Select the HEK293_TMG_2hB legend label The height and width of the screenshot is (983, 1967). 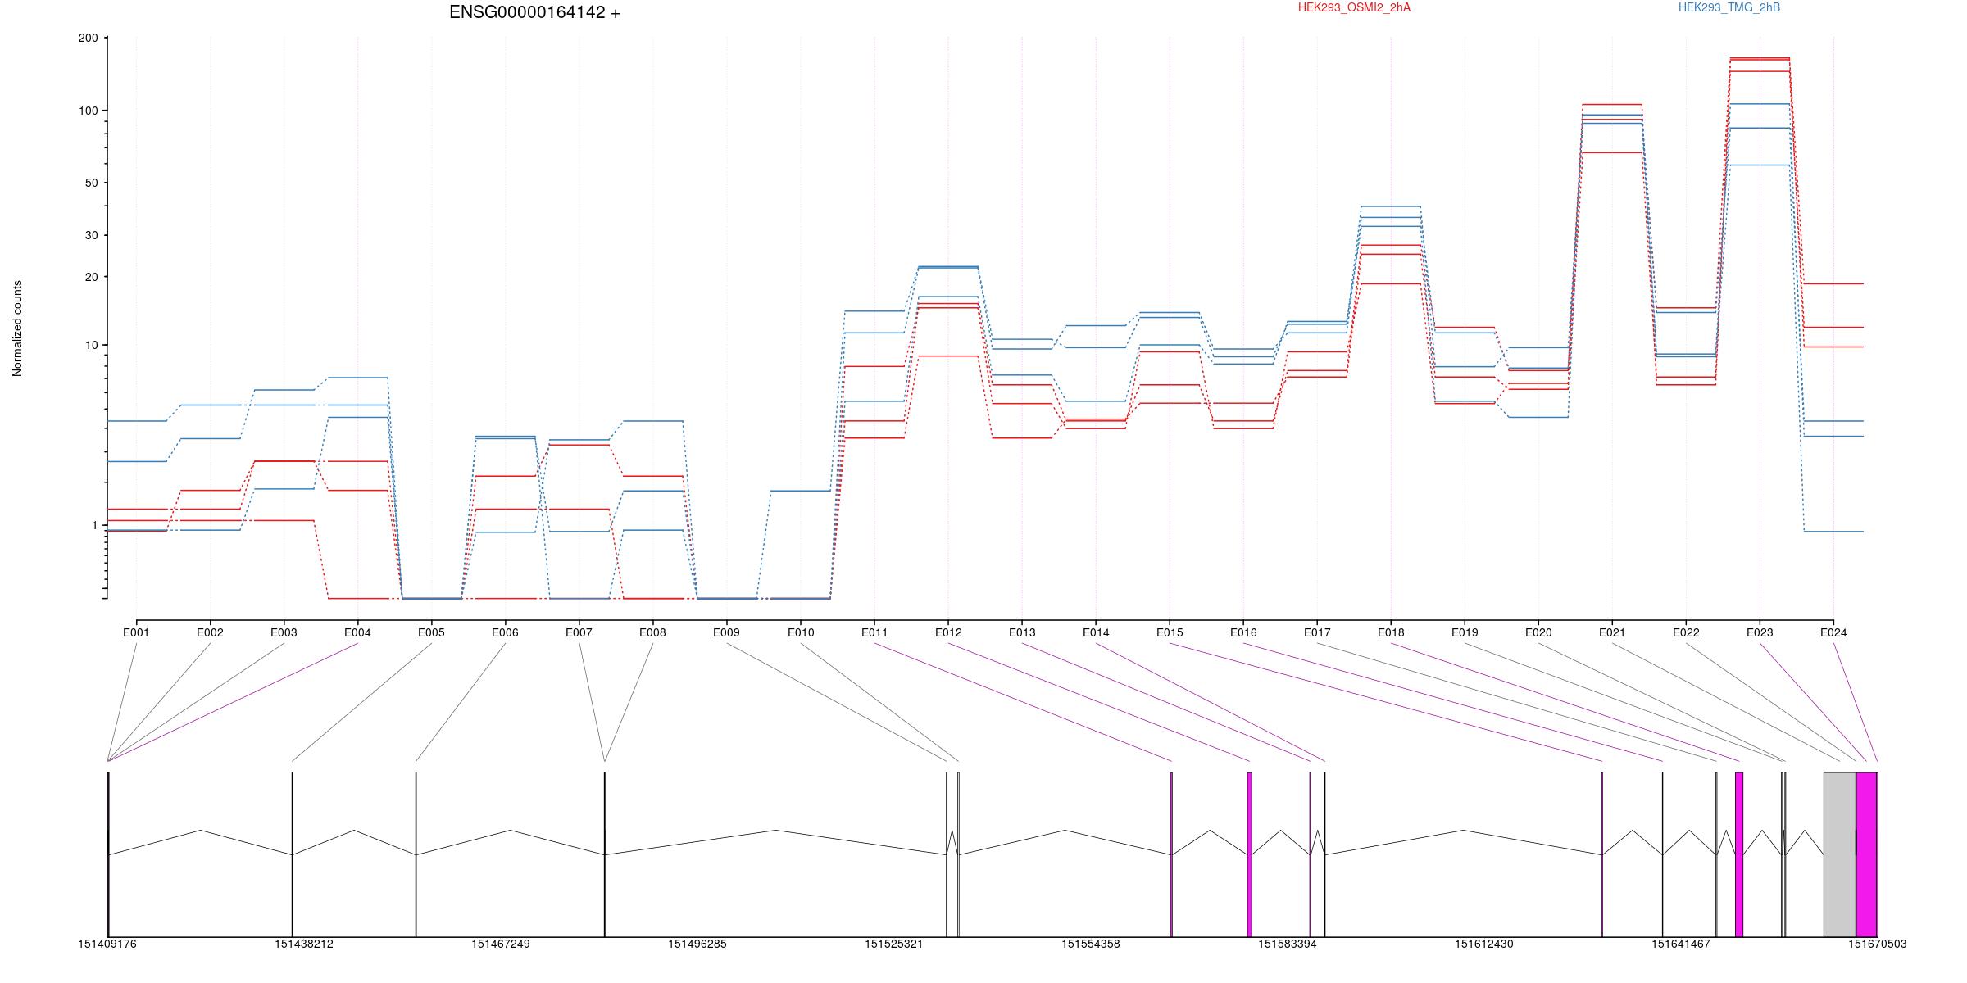pos(1729,7)
